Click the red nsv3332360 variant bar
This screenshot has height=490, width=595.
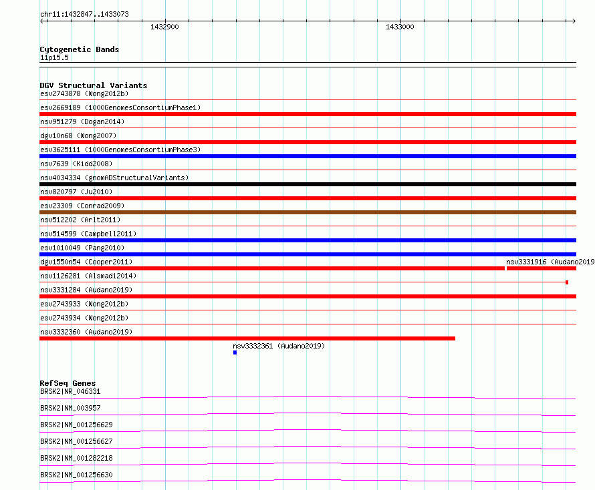247,338
